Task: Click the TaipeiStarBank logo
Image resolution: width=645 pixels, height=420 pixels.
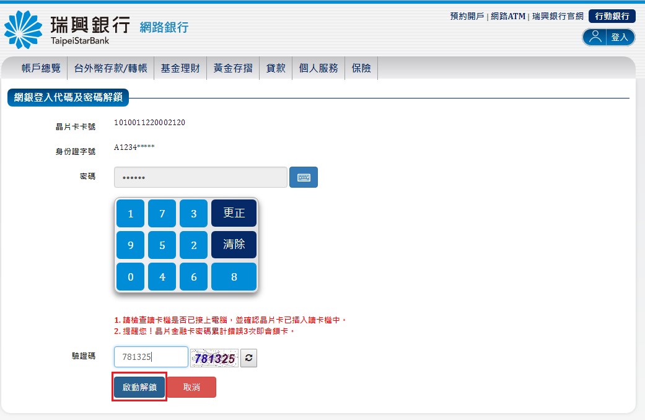Action: [x=67, y=29]
